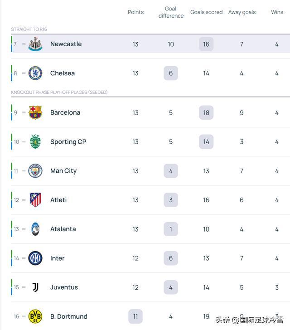Click the Atalanta club crest icon

click(35, 229)
